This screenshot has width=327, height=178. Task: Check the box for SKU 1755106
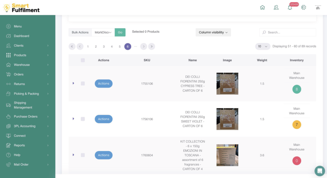pos(83,83)
